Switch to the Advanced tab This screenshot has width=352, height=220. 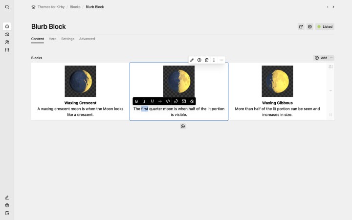point(87,39)
